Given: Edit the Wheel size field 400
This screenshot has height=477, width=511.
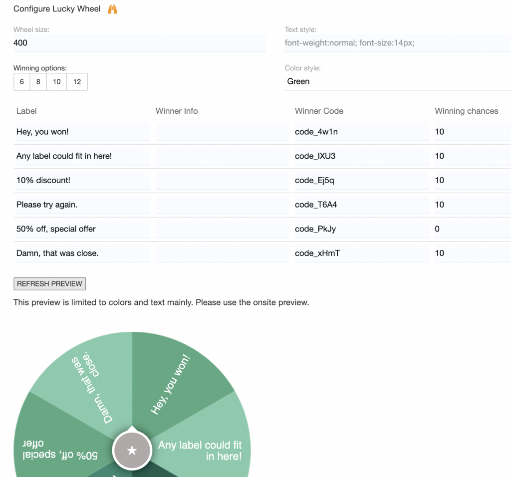Looking at the screenshot, I should coord(140,43).
